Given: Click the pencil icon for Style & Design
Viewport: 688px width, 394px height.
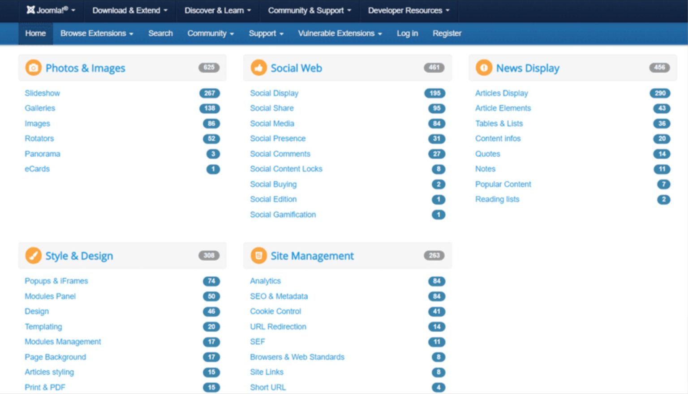Looking at the screenshot, I should [33, 255].
